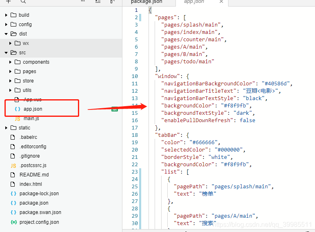Click the search magnifier icon in file panel
Screen dimensions: 315x232
click(x=23, y=2)
